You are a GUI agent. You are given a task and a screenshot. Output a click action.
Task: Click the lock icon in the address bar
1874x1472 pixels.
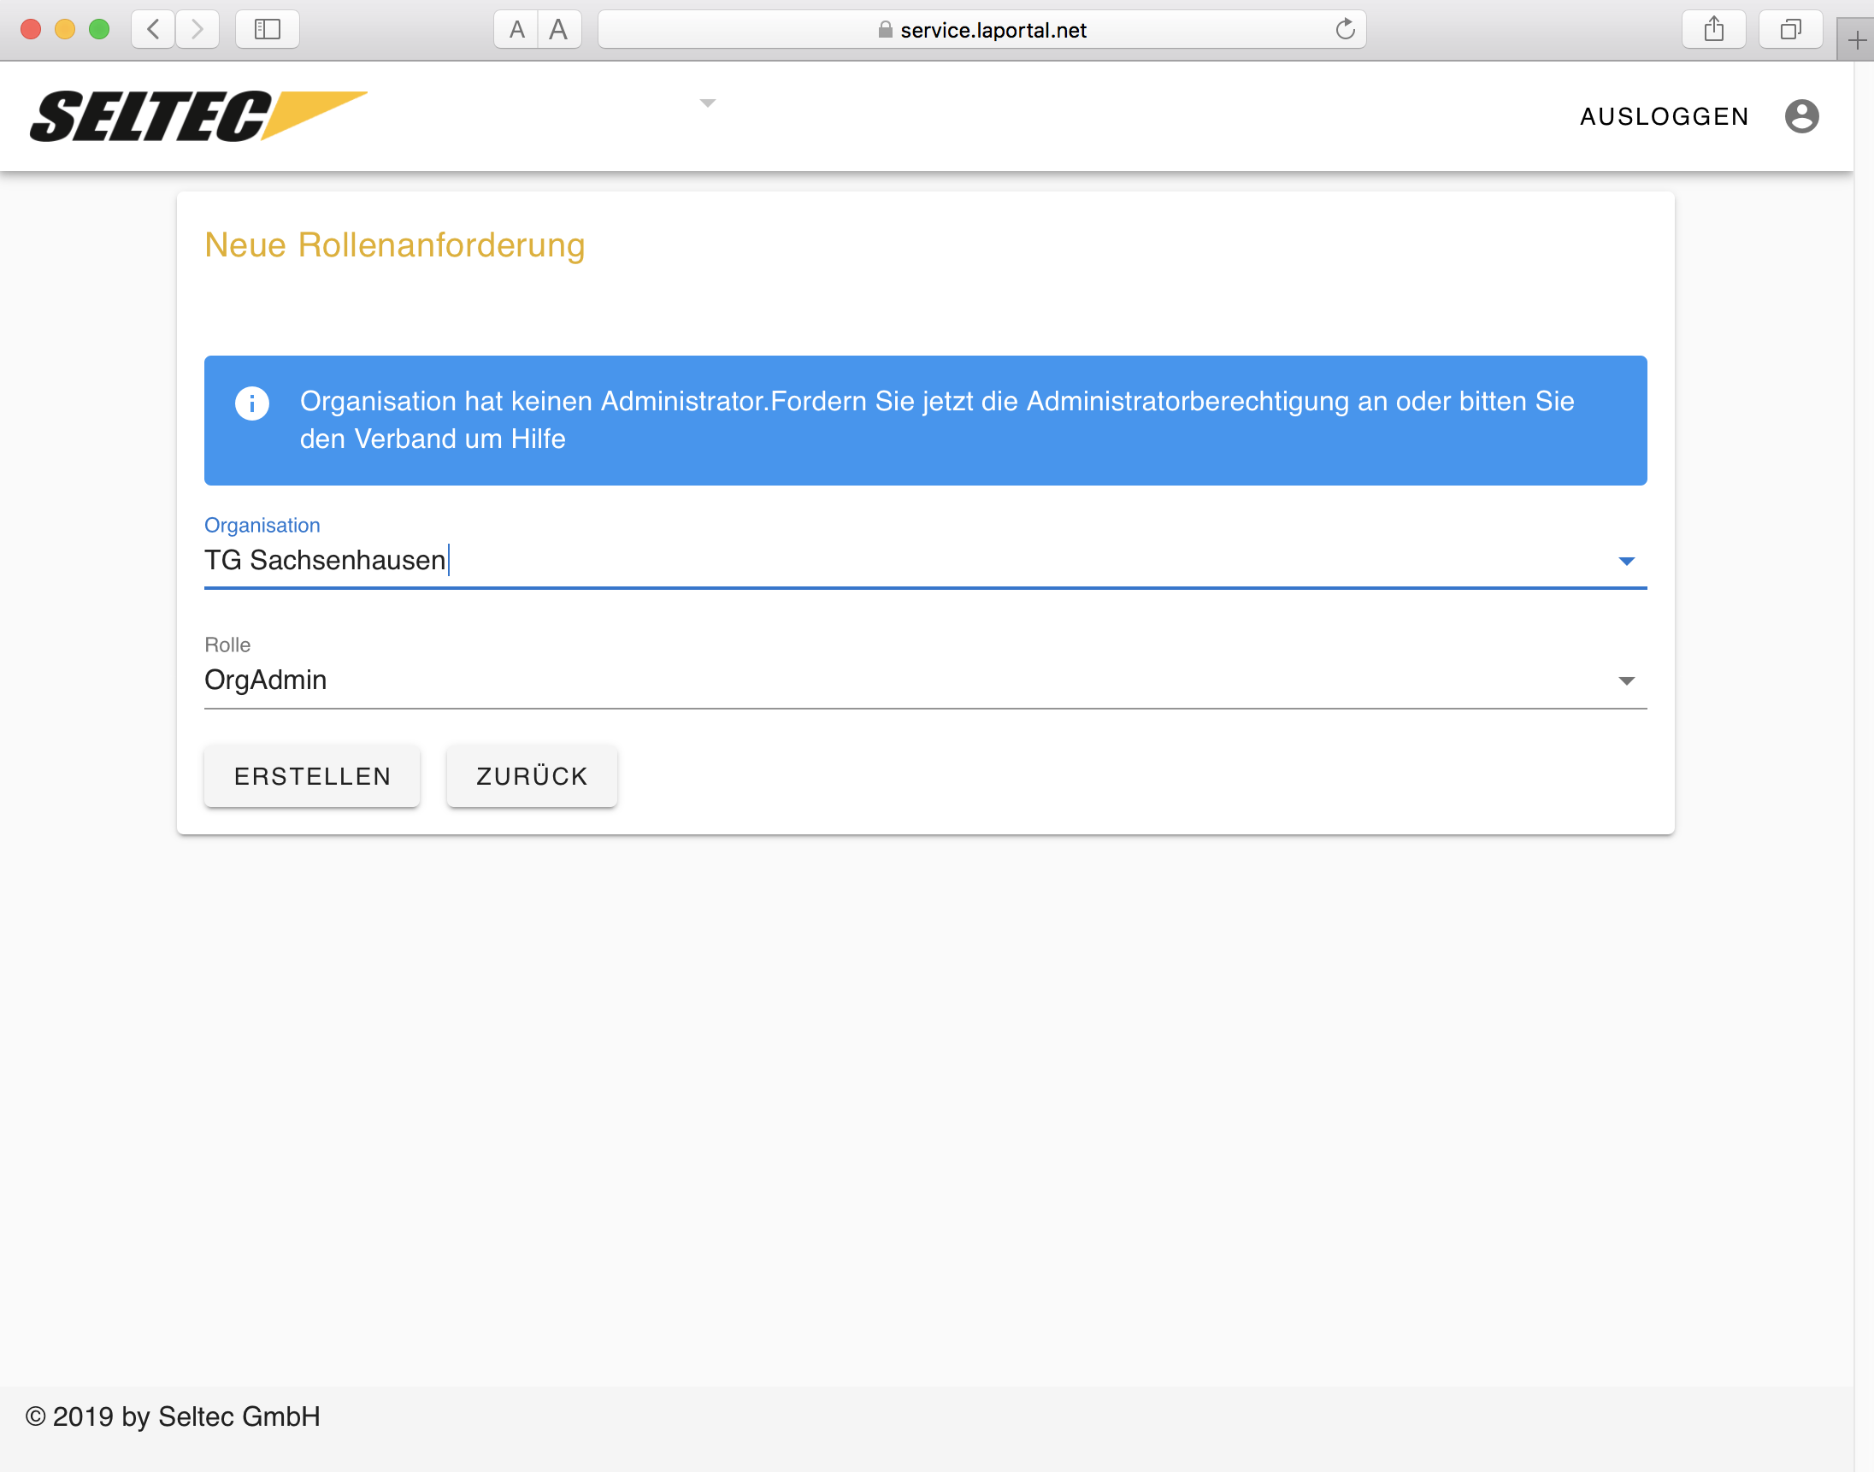[886, 29]
